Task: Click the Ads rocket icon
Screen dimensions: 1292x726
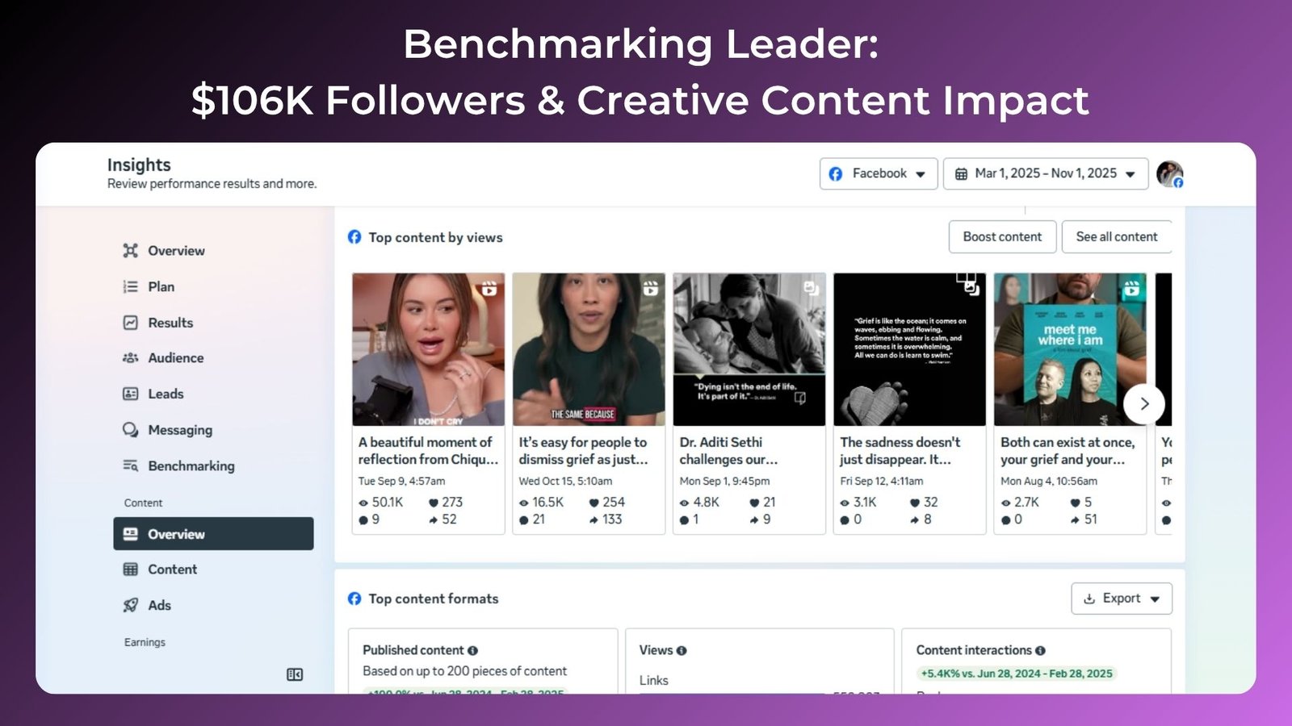Action: 130,605
